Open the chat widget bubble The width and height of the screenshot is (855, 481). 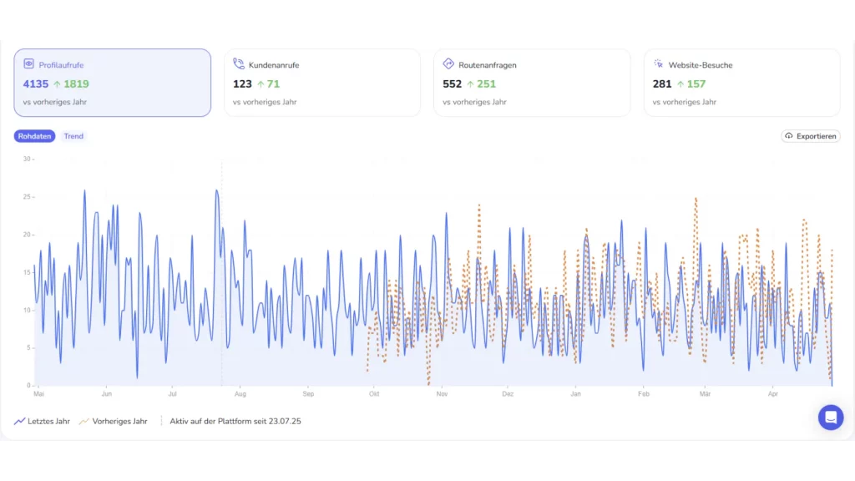pos(831,418)
